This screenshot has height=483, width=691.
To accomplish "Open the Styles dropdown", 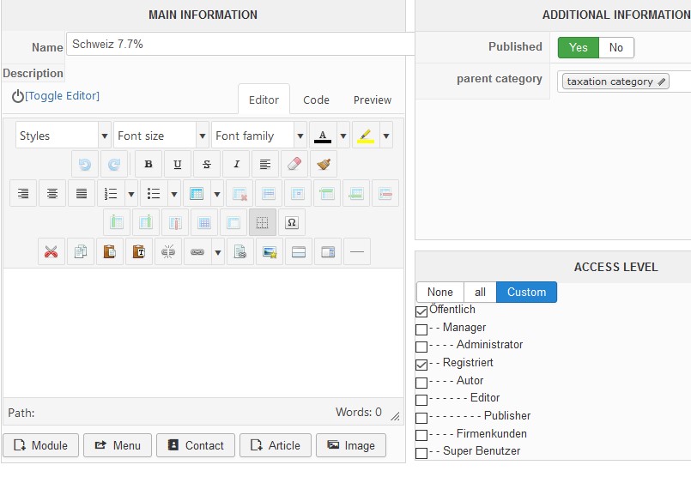I will pos(63,136).
